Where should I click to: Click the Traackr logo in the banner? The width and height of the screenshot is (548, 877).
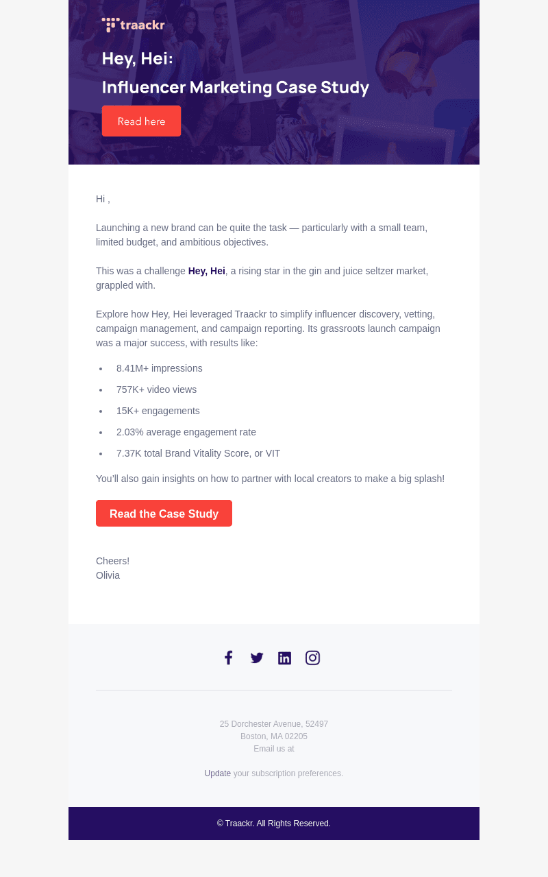(134, 25)
